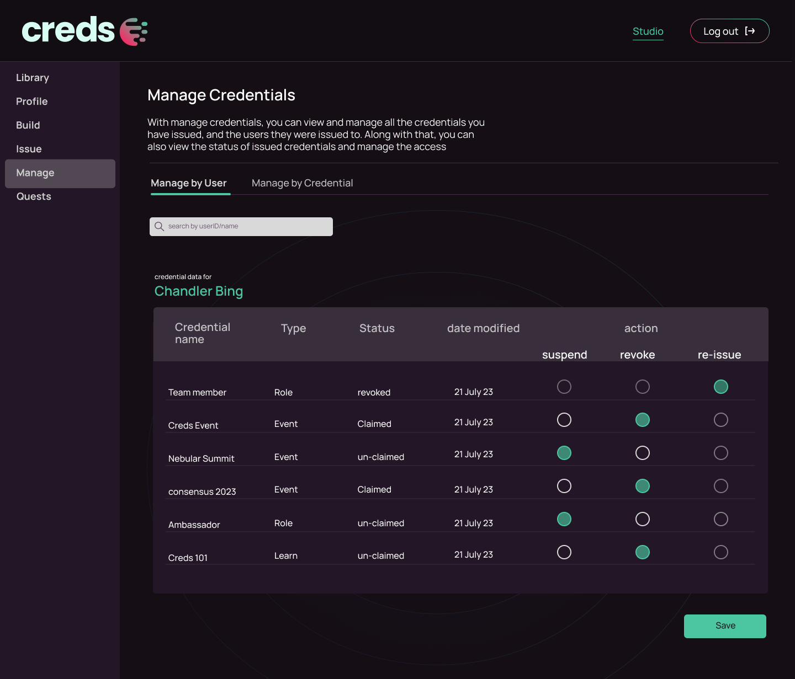Go to the Profile sidebar item

32,101
